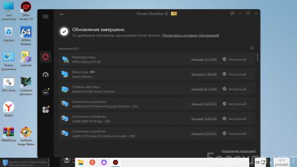Open current date link for LPC Interface Controller

click(204, 134)
